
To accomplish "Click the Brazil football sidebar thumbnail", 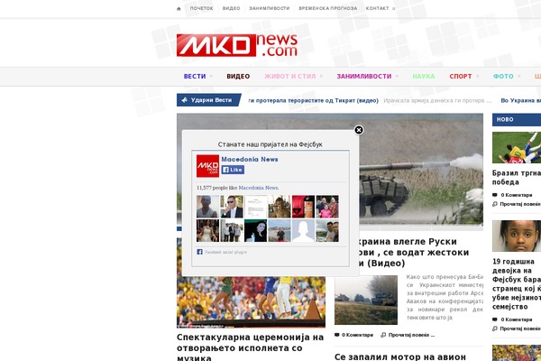I will click(517, 147).
